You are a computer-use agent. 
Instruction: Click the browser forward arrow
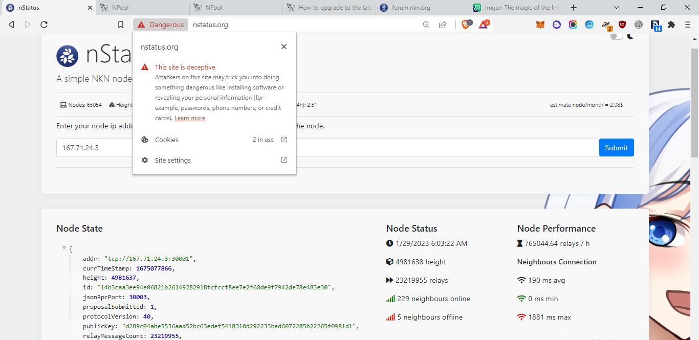click(28, 25)
